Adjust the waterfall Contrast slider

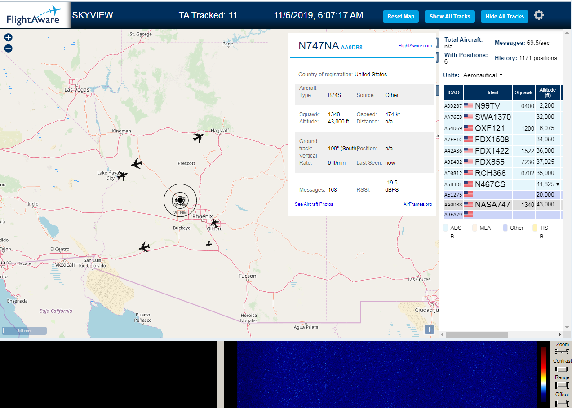[562, 369]
